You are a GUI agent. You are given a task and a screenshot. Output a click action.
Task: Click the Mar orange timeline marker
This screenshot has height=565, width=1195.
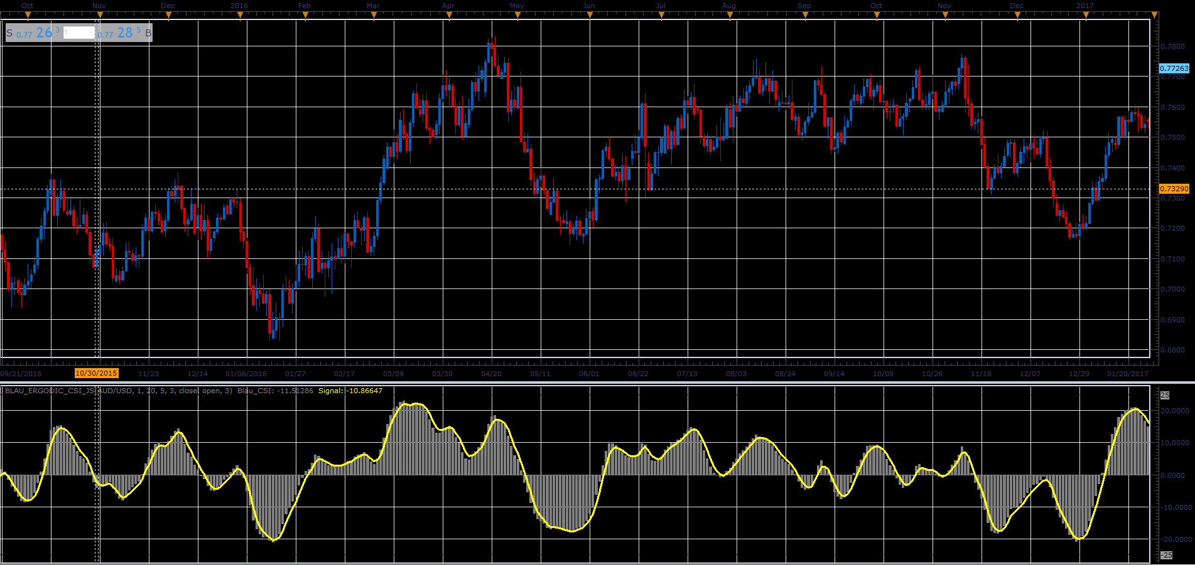pyautogui.click(x=374, y=15)
